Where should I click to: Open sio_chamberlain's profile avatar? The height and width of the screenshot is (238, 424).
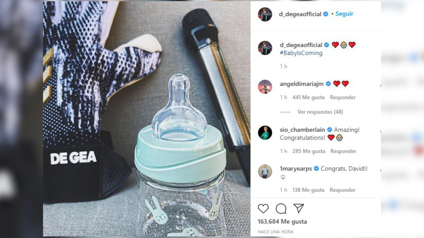point(265,132)
